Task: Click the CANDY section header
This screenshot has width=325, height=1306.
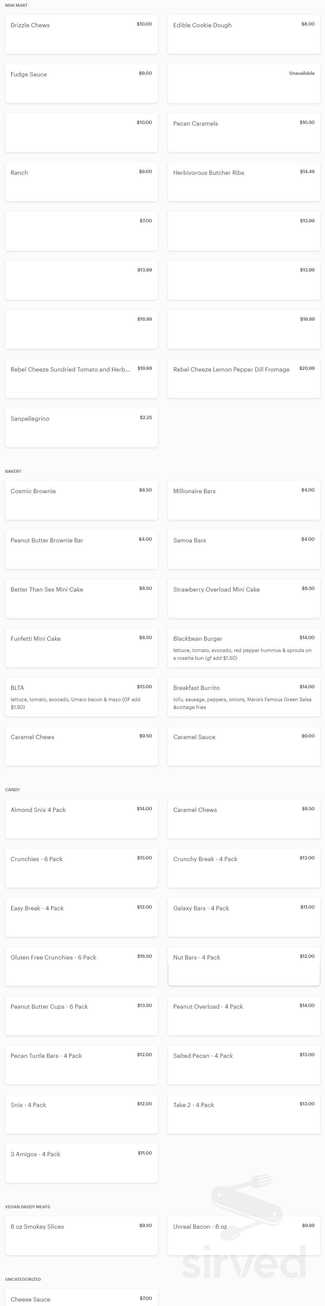Action: coord(12,789)
